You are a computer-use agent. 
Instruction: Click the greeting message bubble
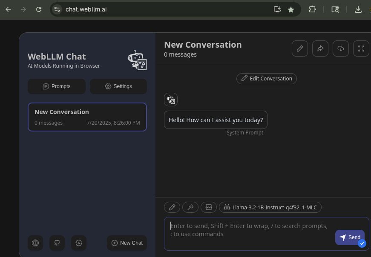click(216, 120)
